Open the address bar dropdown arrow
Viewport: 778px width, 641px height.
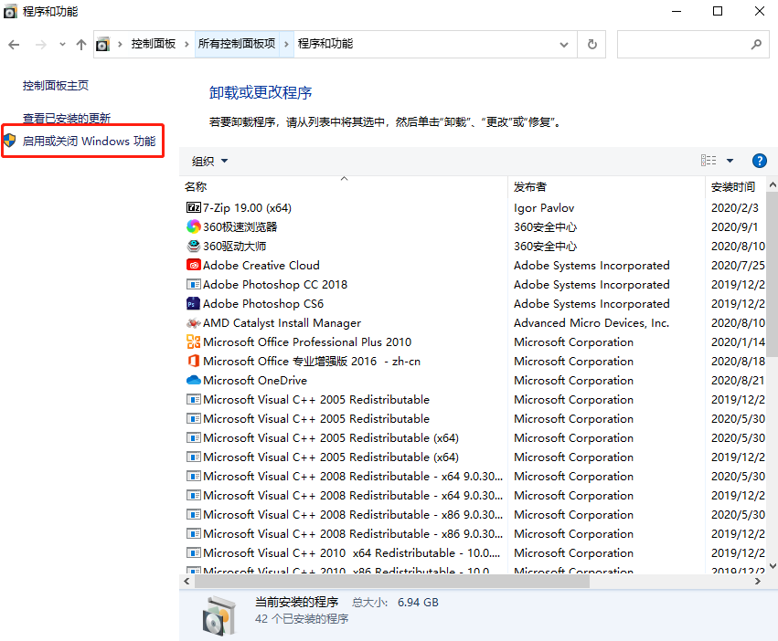point(564,44)
